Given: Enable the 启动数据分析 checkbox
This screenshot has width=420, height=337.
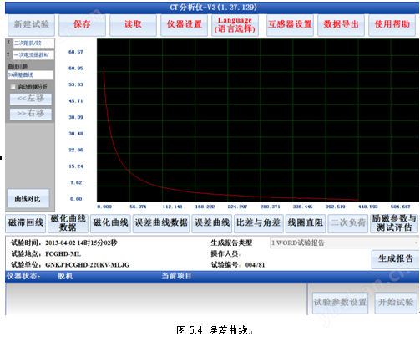Looking at the screenshot, I should [13, 87].
